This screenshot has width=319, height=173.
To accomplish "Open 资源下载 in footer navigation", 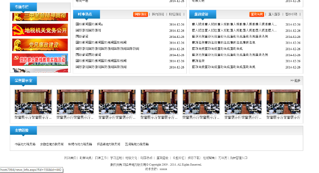I will click(x=194, y=158).
